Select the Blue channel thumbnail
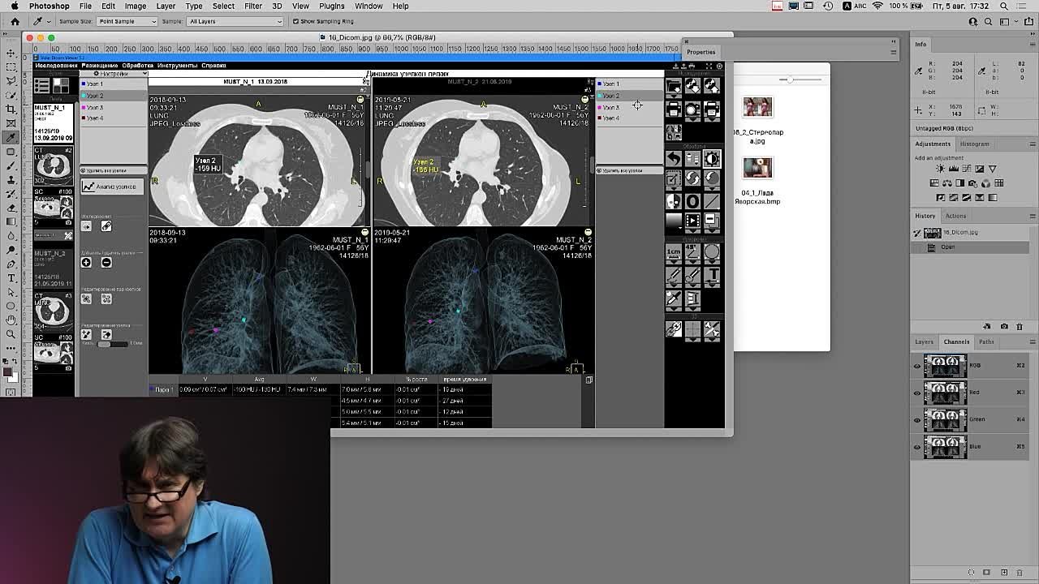 pos(945,447)
